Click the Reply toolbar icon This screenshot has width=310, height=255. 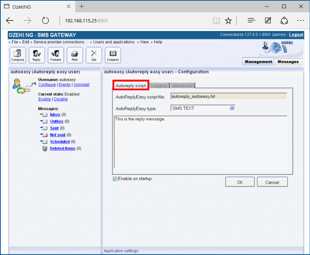(x=37, y=55)
